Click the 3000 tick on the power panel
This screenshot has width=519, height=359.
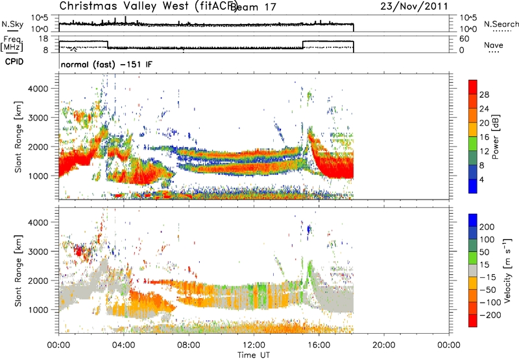point(38,118)
